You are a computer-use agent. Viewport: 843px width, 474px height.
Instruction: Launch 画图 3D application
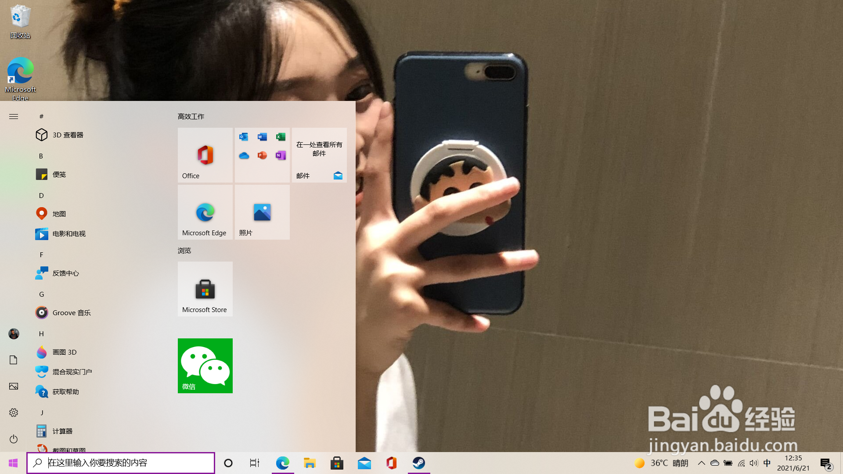[64, 352]
